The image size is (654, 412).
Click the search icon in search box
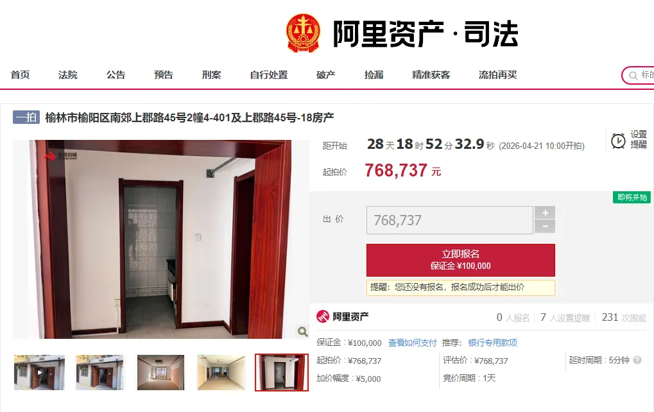633,76
